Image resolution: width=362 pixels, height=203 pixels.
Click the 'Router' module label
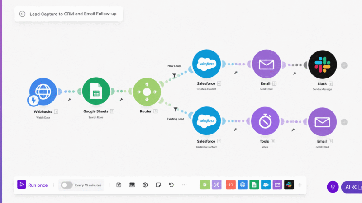click(x=146, y=111)
